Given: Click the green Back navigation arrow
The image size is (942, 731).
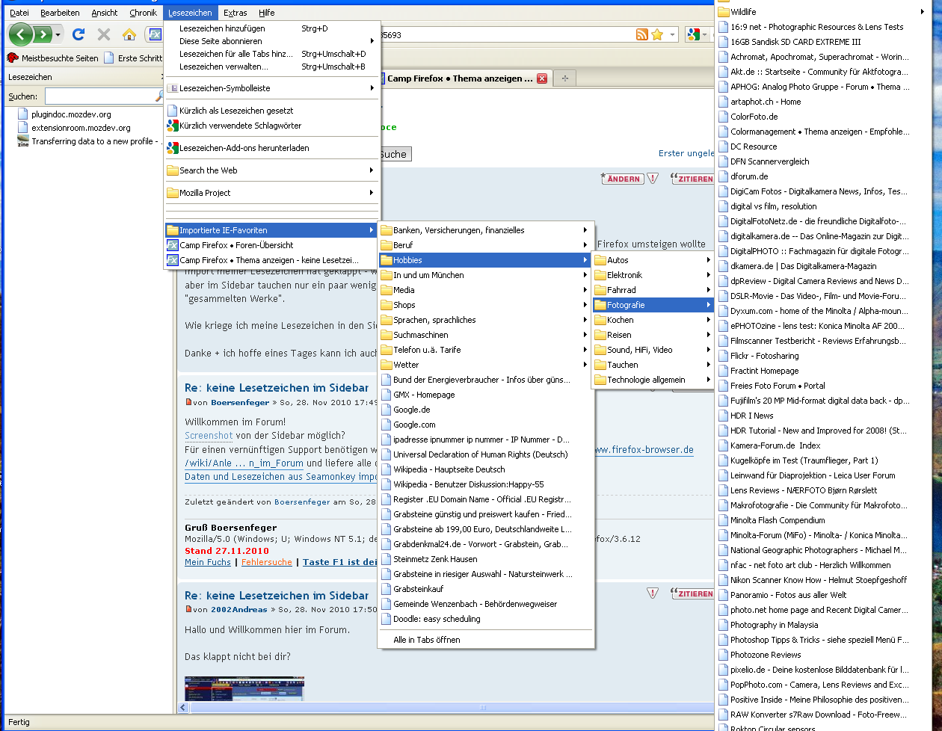Looking at the screenshot, I should click(x=21, y=34).
